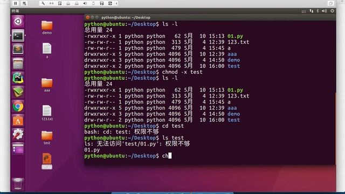The height and width of the screenshot is (194, 345).
Task: Click the terminal title python@ubuntu: ~/Desktop
Action: (126, 17)
